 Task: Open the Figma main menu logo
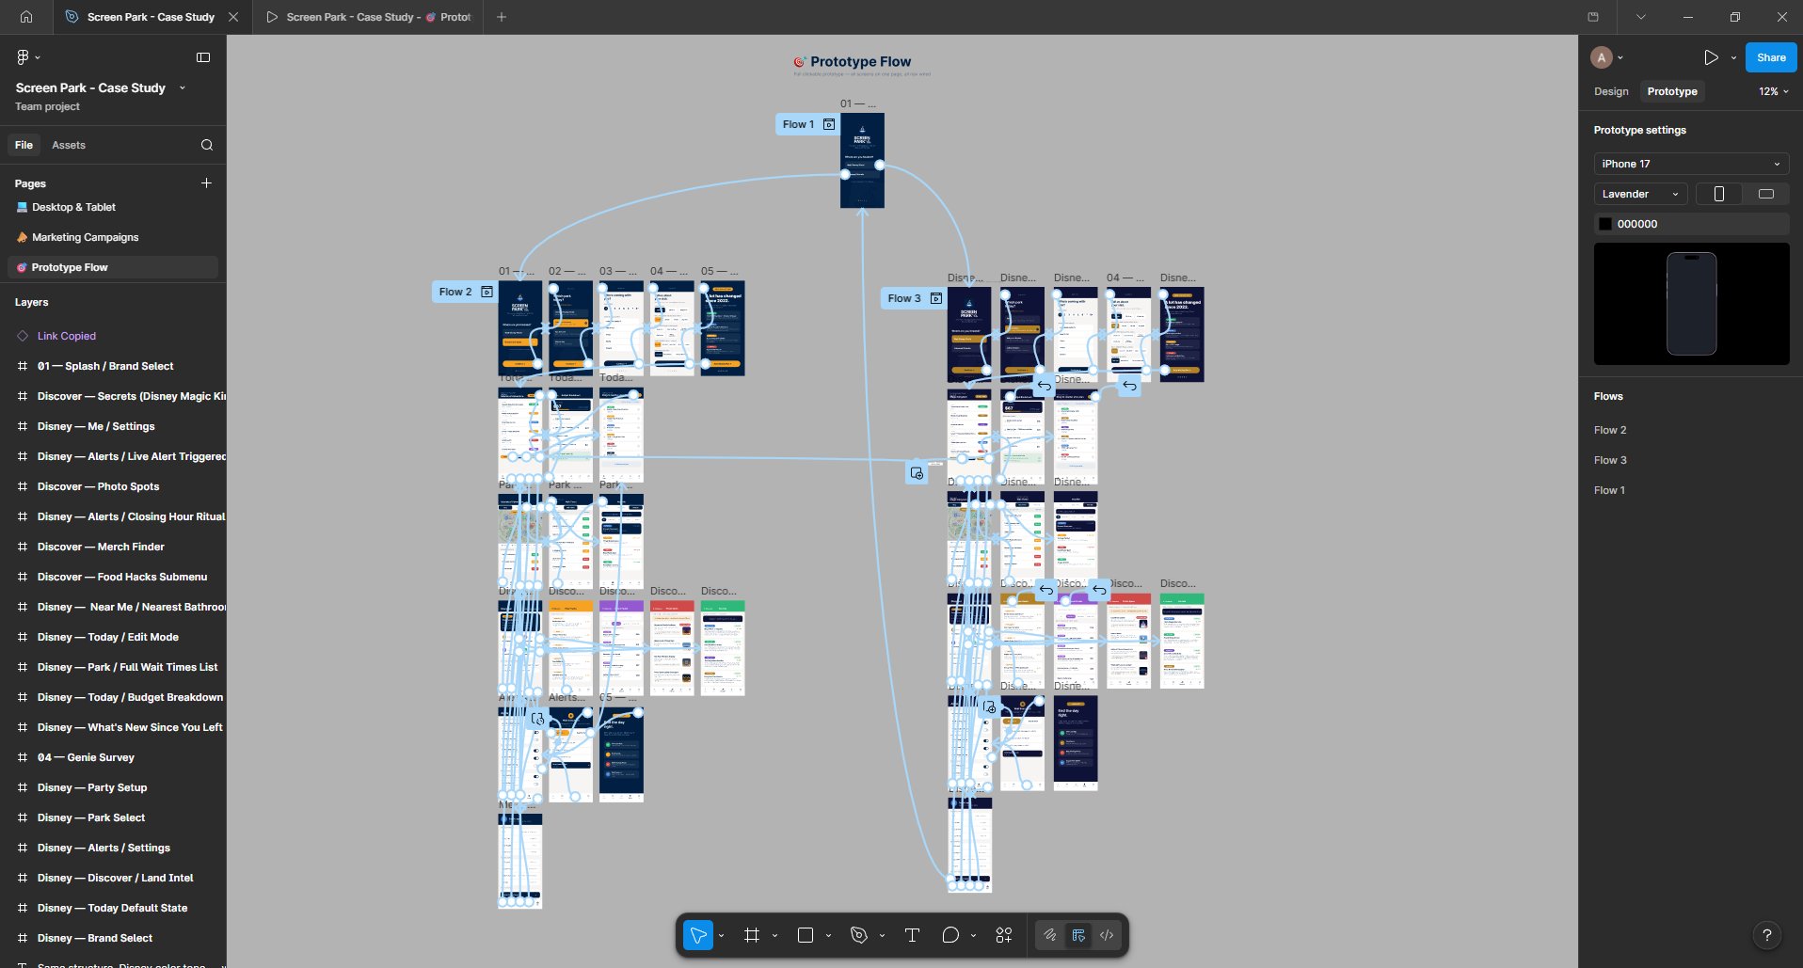(x=23, y=57)
